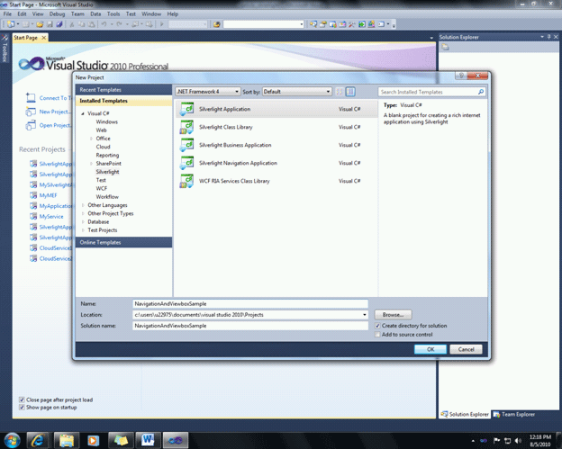This screenshot has width=562, height=449.
Task: Toggle Show page on startup checkbox
Action: (22, 407)
